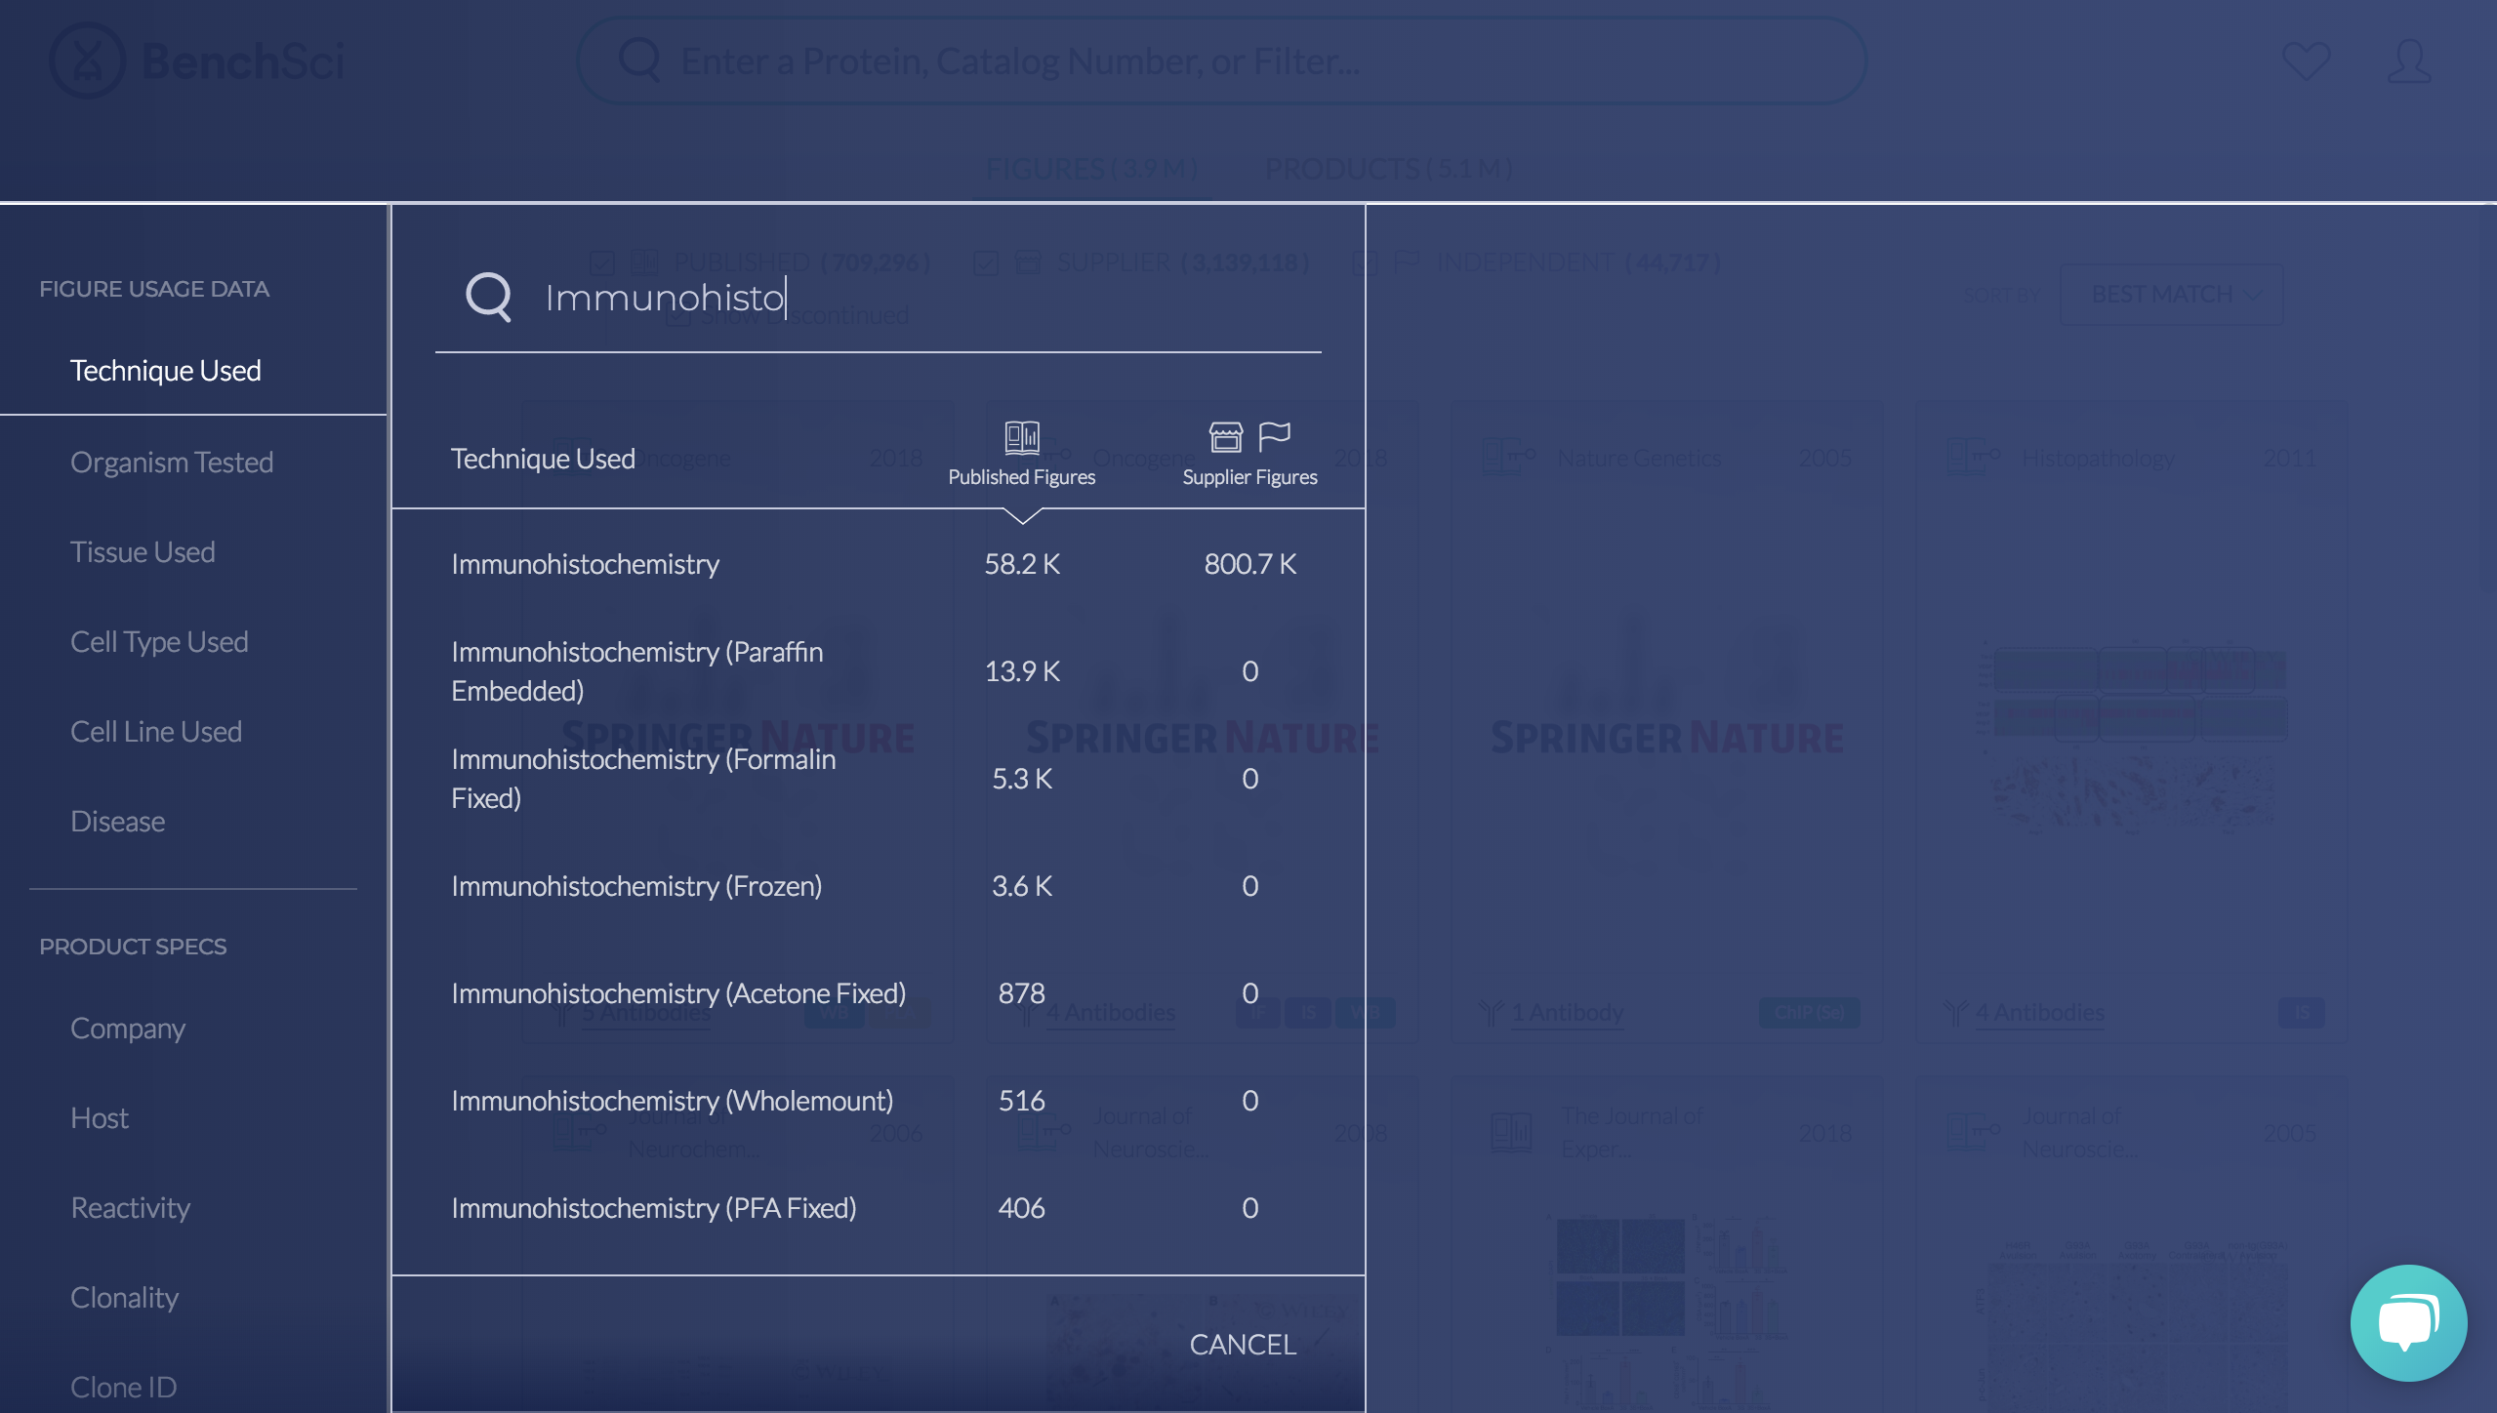Toggle the Supplier figures checkbox
Screen dimensions: 2497x1413
pos(986,262)
